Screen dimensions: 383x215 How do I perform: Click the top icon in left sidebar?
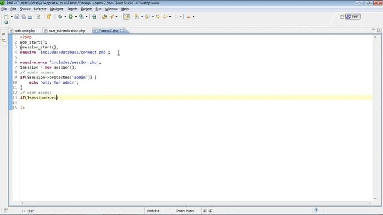click(x=4, y=35)
